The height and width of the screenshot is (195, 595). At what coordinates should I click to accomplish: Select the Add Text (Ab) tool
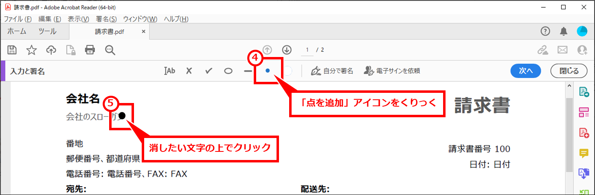[169, 70]
